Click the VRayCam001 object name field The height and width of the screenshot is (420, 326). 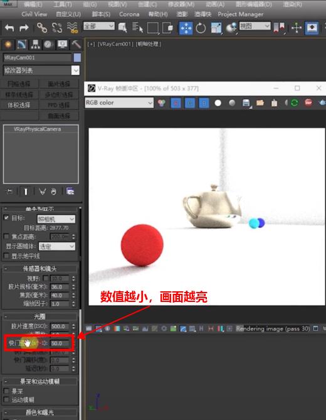tap(38, 58)
